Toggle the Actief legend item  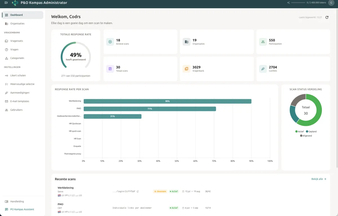299,131
